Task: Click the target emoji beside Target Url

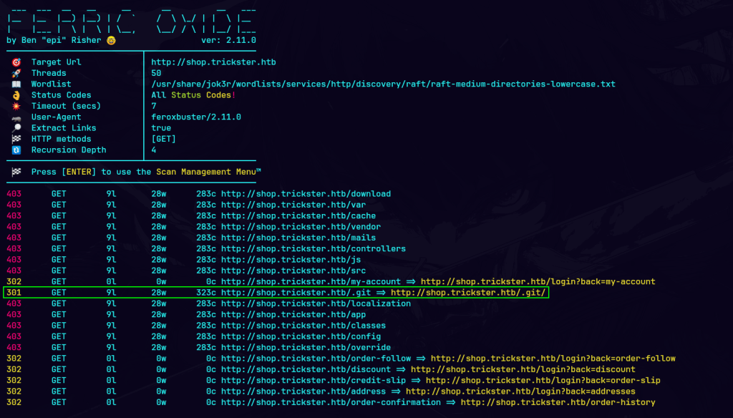Action: [16, 62]
